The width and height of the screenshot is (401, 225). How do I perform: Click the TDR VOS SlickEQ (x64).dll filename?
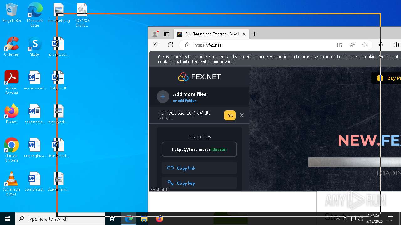click(x=184, y=113)
